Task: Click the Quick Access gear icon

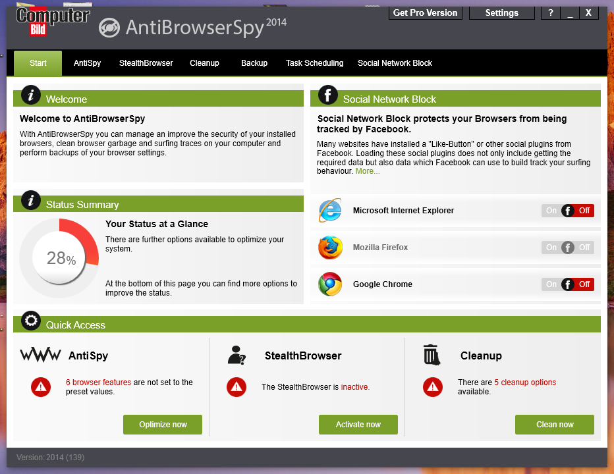Action: pyautogui.click(x=31, y=321)
